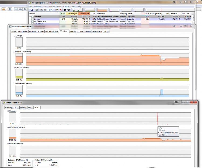
Task: Click the csrss.exe process icon in list
Action: 33,16
